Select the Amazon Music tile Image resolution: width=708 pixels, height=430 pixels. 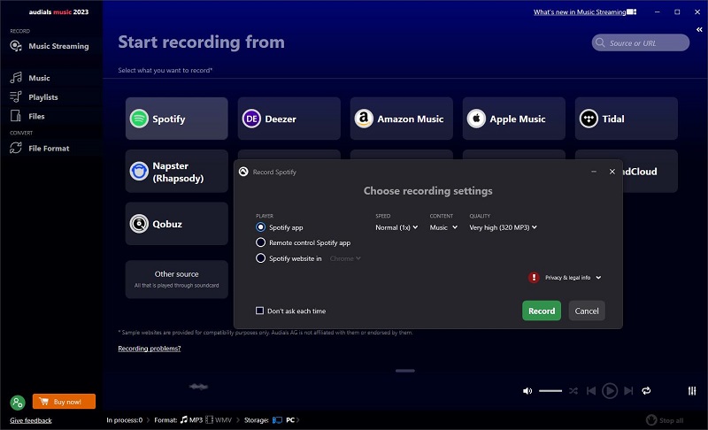pyautogui.click(x=402, y=119)
